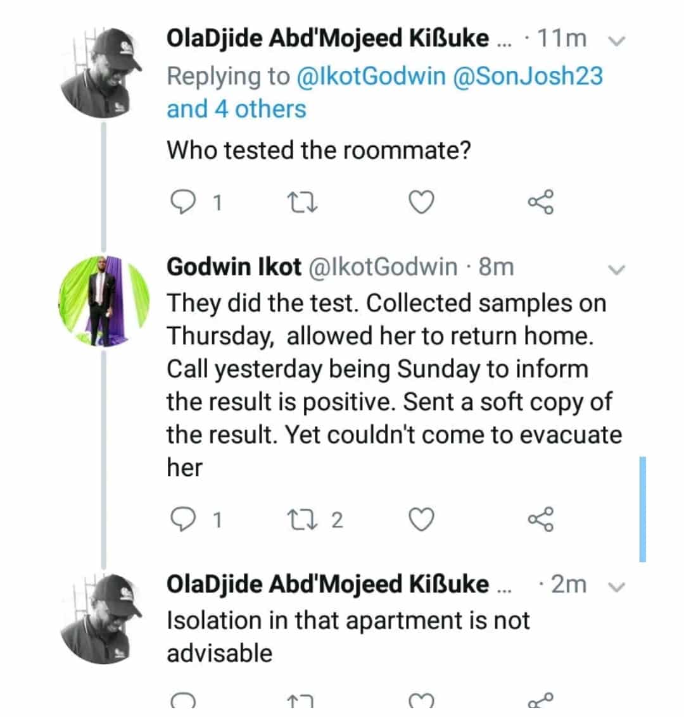684x717 pixels.
Task: View OlaDjide's avatar on the 11m tweet
Action: pos(103,73)
